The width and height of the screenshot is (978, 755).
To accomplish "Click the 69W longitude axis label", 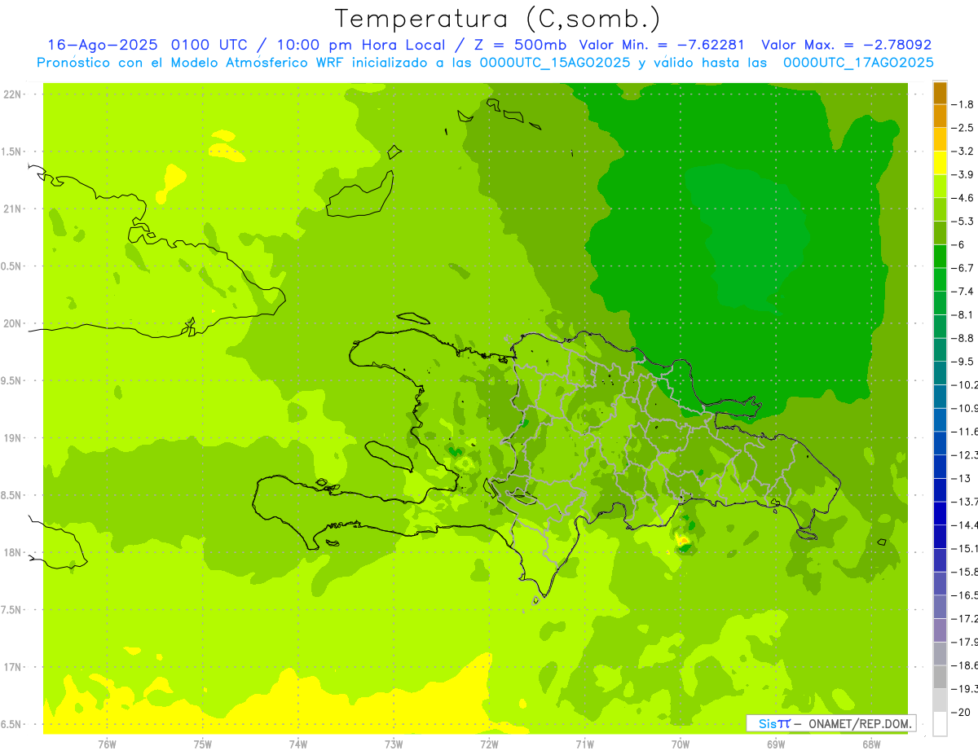I will point(776,744).
